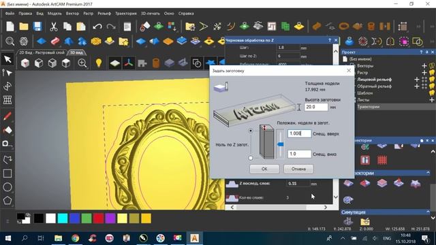This screenshot has width=436, height=245.
Task: Toggle visibility bulb for Обратный рельеф
Action: click(x=432, y=86)
